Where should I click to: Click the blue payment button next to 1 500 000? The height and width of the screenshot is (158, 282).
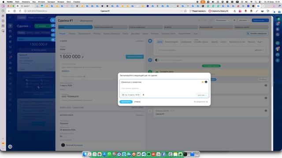tap(134, 57)
